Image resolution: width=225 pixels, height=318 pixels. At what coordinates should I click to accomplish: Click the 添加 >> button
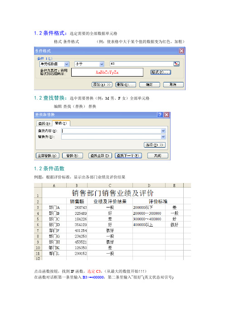point(102,85)
